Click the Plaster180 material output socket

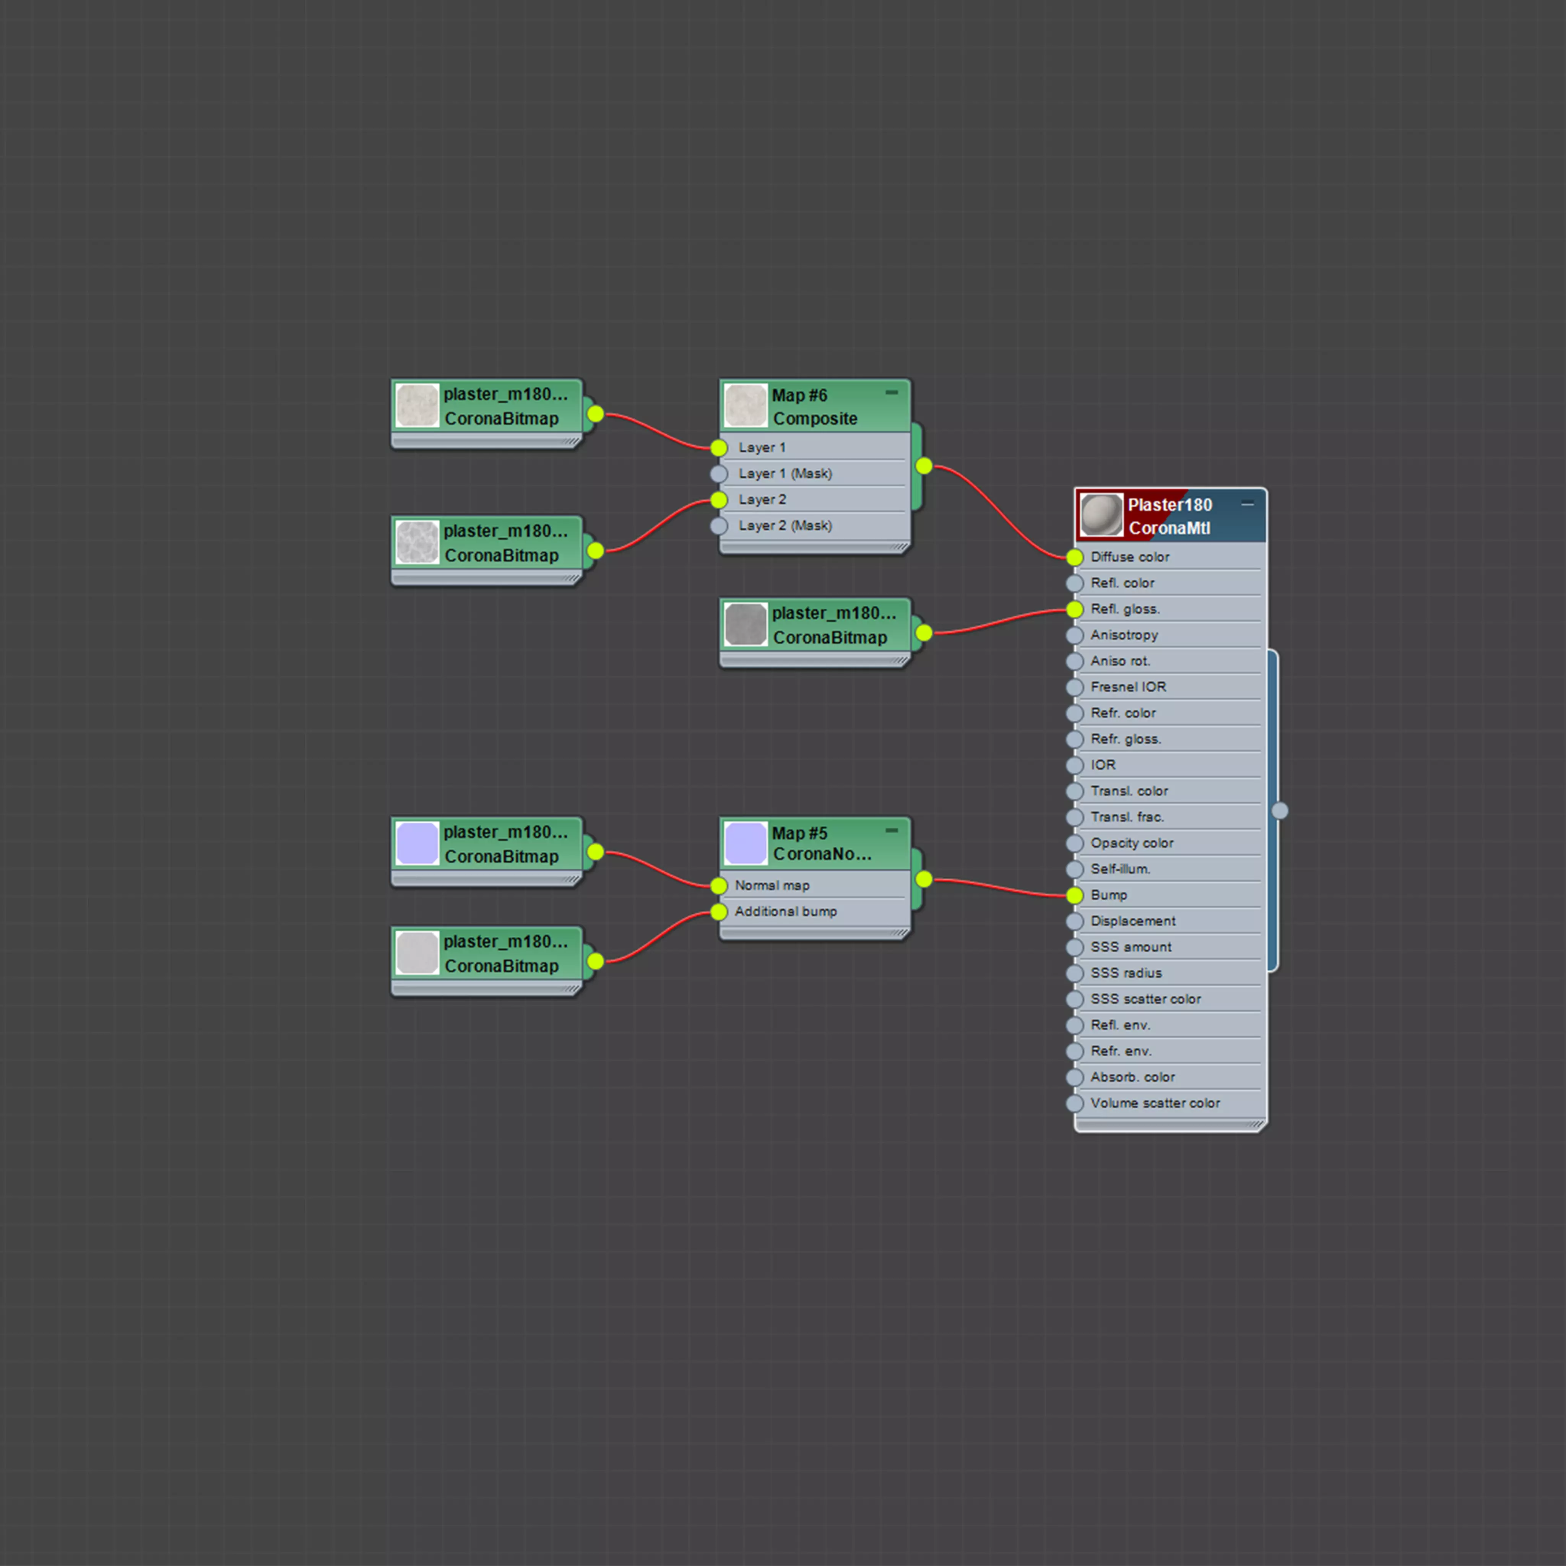click(1280, 811)
